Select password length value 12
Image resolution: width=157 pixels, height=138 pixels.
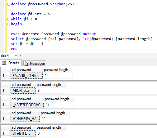coord(55,119)
